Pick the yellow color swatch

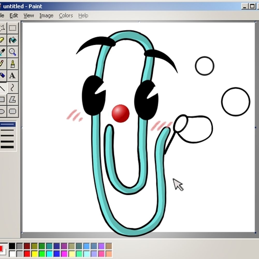point(34,254)
